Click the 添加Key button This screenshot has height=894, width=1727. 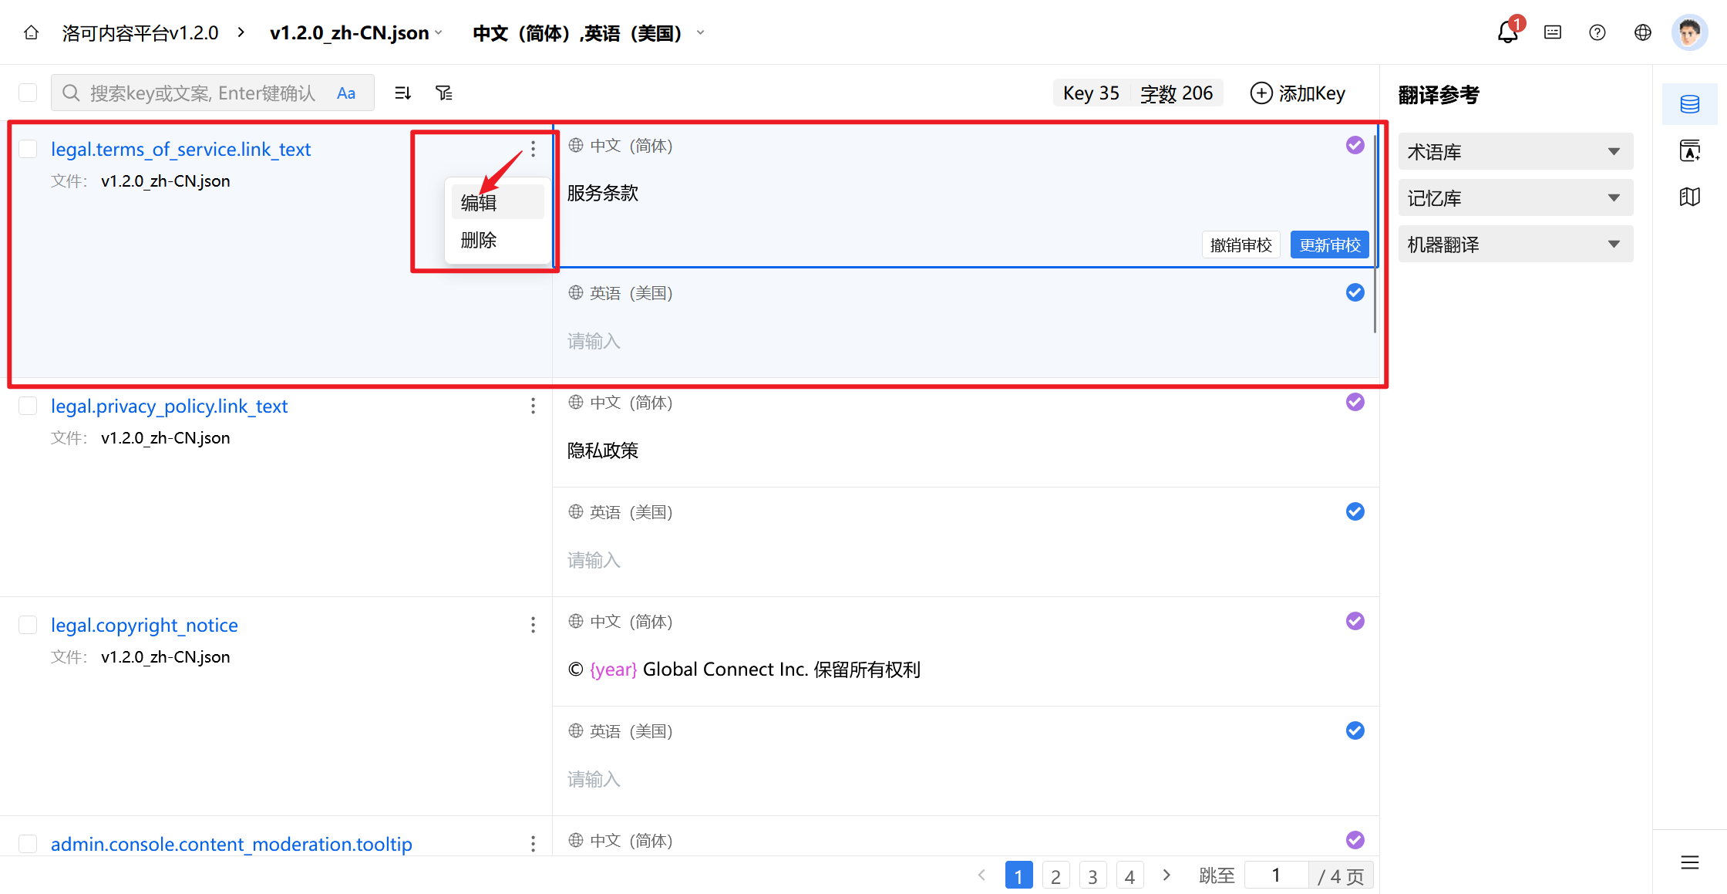click(x=1298, y=93)
